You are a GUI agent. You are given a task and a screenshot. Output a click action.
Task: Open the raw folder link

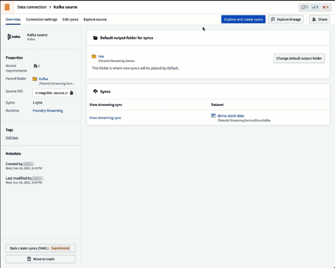[101, 56]
